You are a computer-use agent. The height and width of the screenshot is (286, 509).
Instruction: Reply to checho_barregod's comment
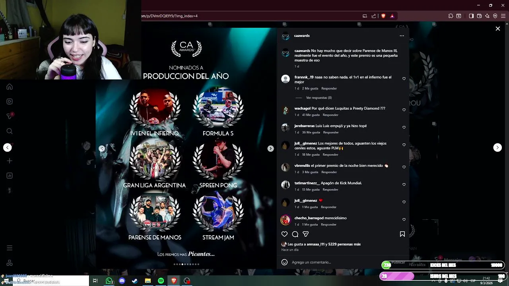point(328,224)
